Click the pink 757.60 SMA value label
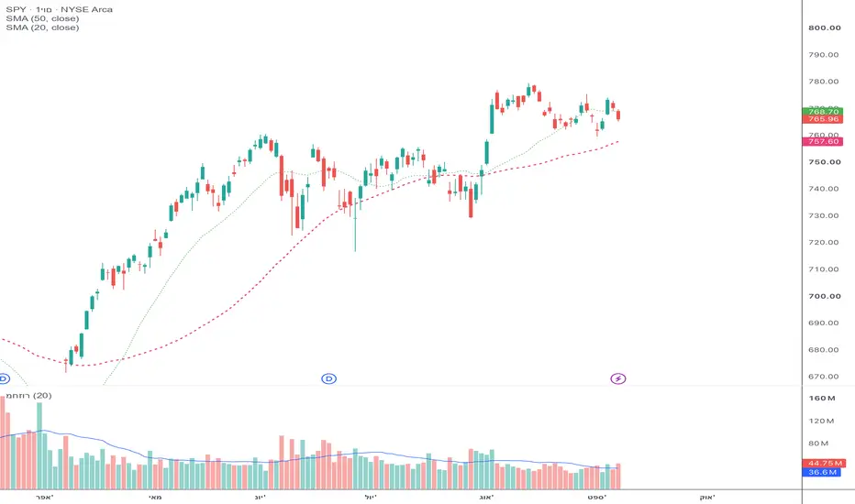The image size is (855, 504). point(823,141)
